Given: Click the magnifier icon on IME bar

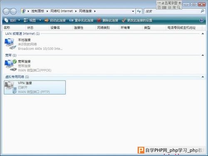Looking at the screenshot, I should pyautogui.click(x=179, y=7).
